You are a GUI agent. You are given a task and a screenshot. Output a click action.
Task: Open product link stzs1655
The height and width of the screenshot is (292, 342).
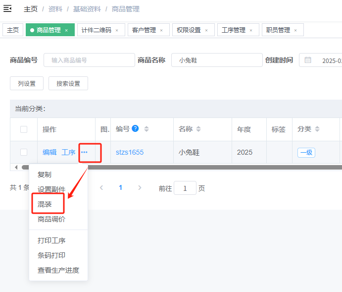click(130, 152)
